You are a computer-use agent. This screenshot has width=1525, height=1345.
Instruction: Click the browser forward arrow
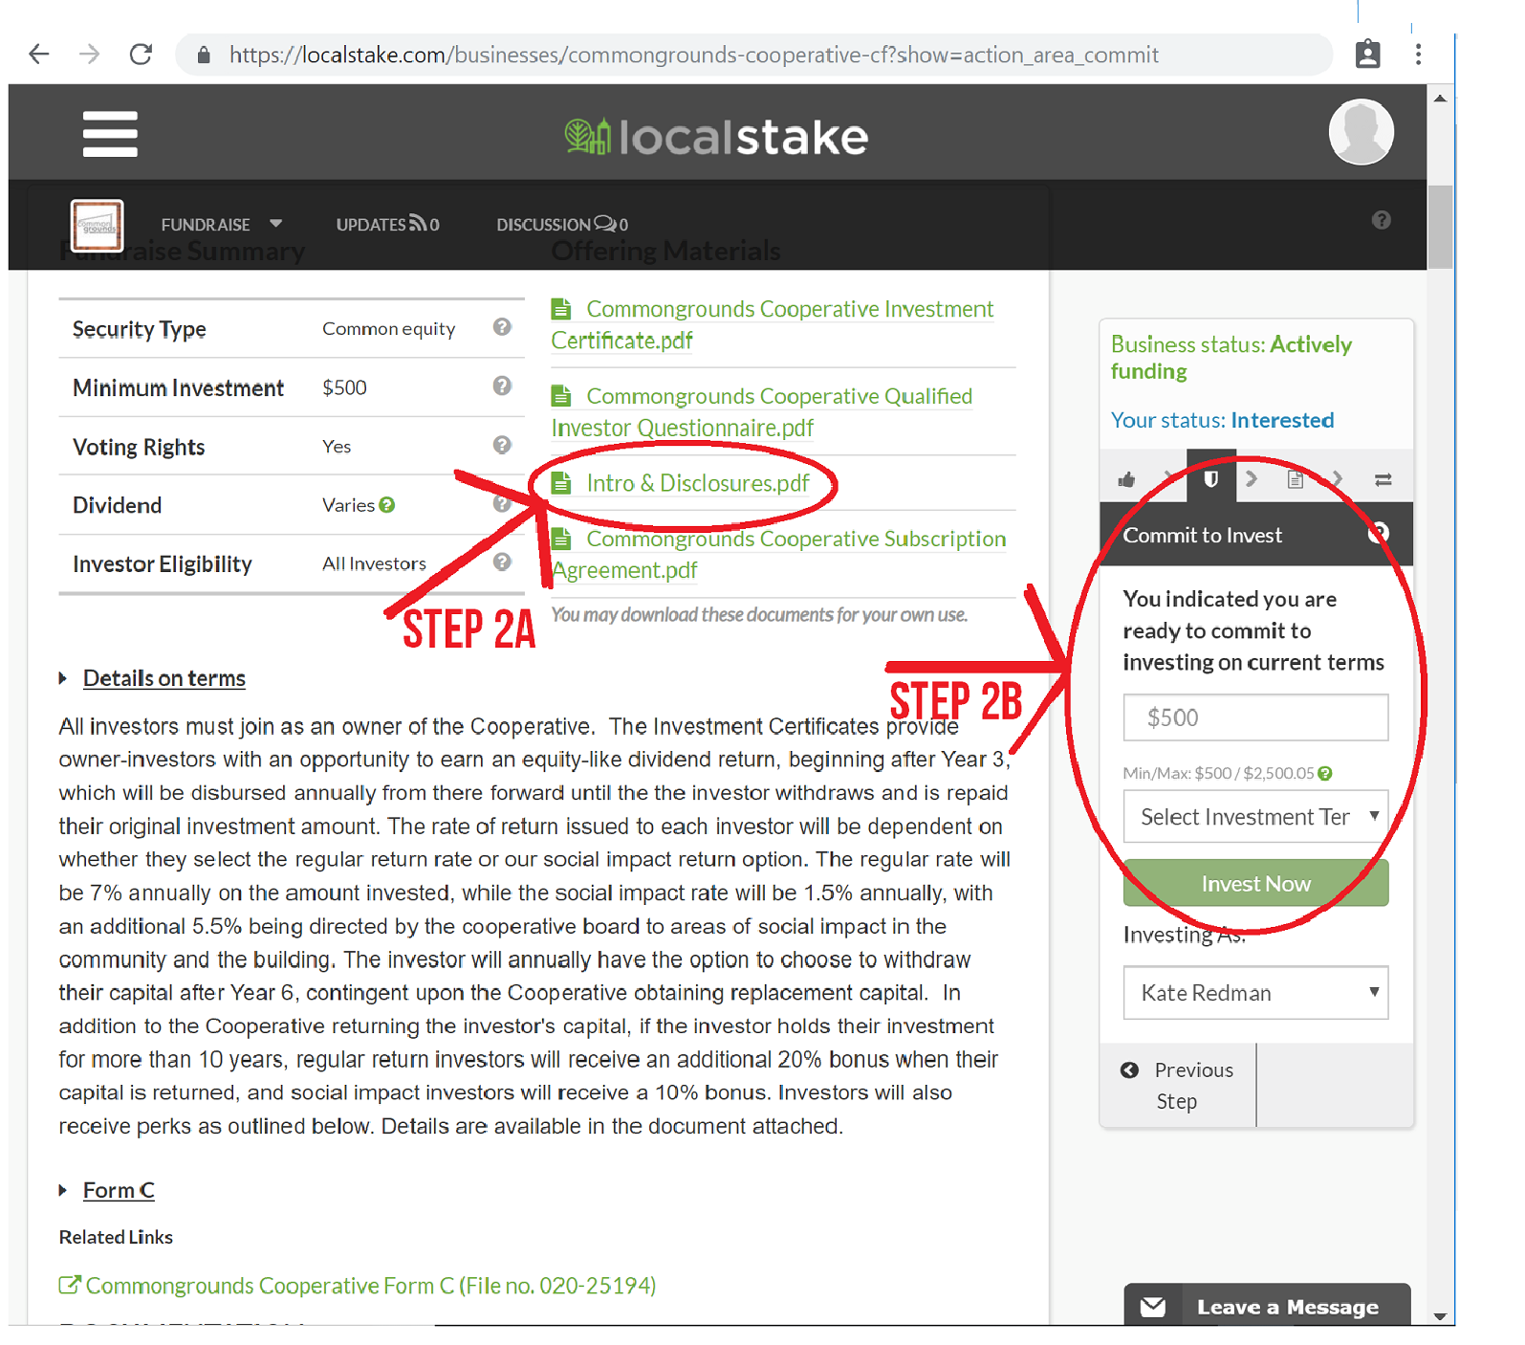pyautogui.click(x=90, y=55)
